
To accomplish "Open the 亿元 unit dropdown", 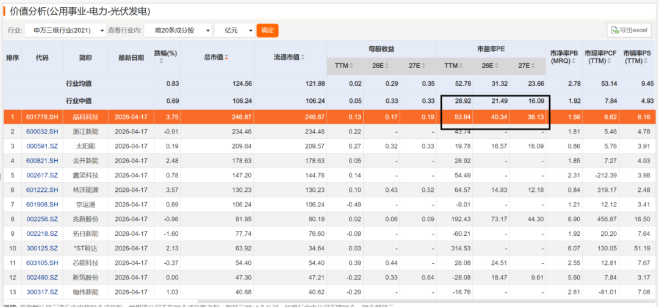I will pos(234,30).
